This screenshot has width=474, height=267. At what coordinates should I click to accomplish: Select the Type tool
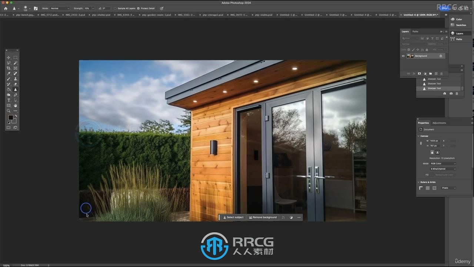pyautogui.click(x=9, y=100)
